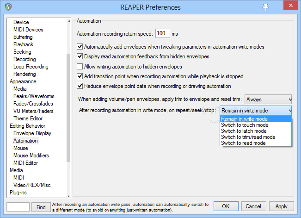Open the Recording settings page
The width and height of the screenshot is (301, 218).
[x=25, y=59]
